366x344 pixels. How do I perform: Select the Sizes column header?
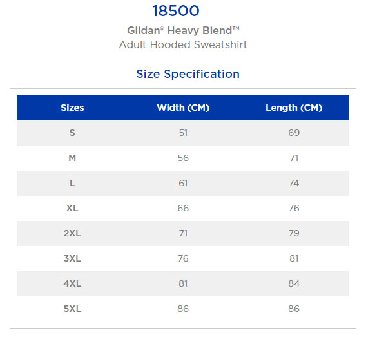pos(72,108)
